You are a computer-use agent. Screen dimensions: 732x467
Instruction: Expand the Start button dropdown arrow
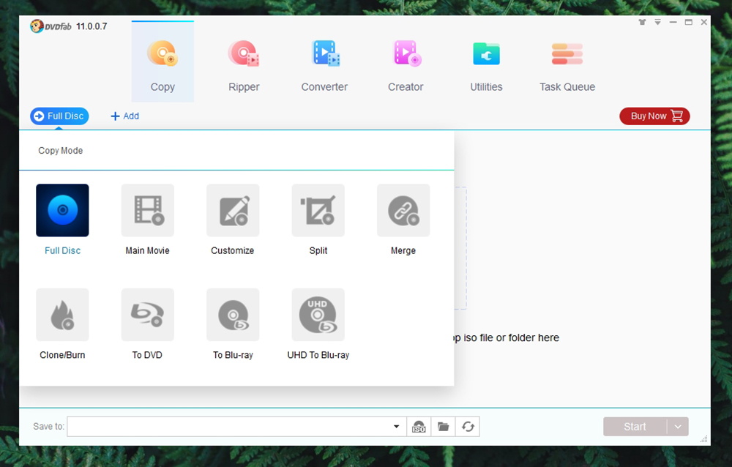(678, 426)
